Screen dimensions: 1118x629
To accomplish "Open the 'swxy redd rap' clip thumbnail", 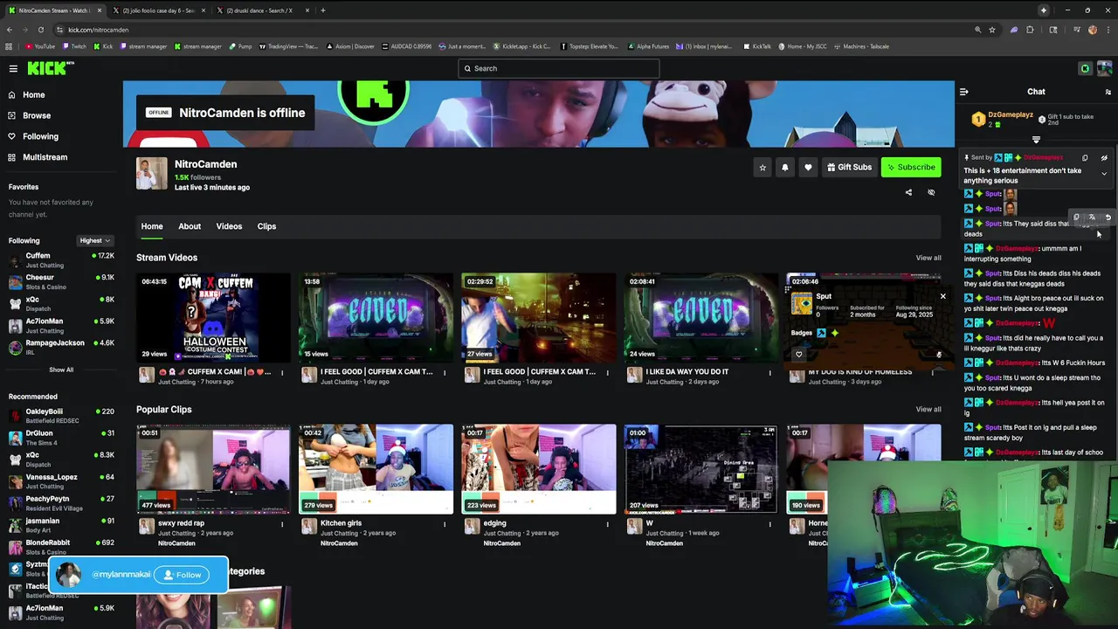I will pyautogui.click(x=213, y=469).
